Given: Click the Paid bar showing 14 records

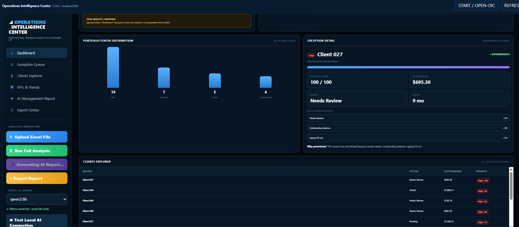Looking at the screenshot, I should [113, 68].
